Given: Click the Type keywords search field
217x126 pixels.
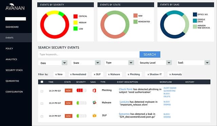Looking at the screenshot, I should [88, 55].
